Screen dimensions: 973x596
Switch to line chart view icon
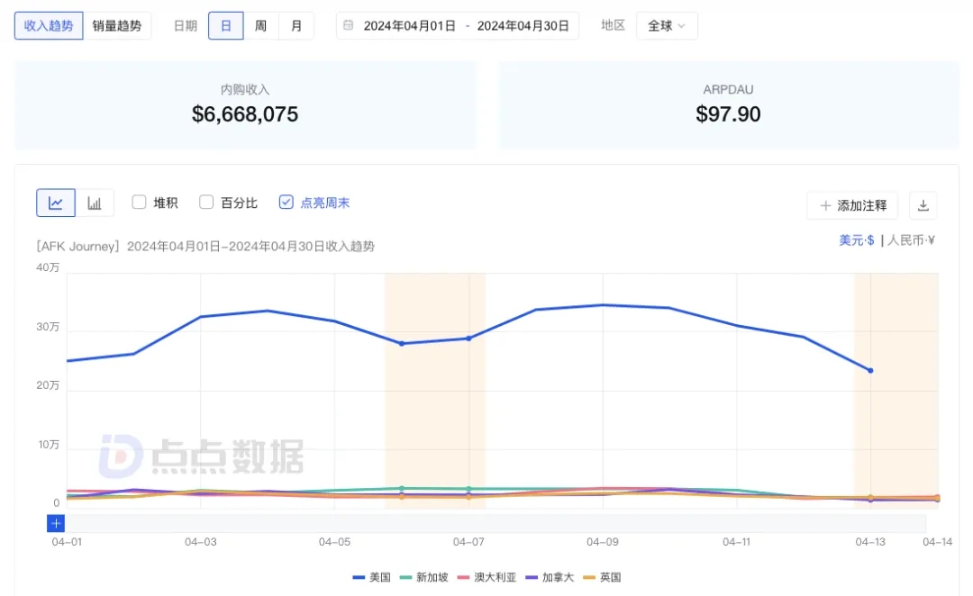(x=56, y=203)
